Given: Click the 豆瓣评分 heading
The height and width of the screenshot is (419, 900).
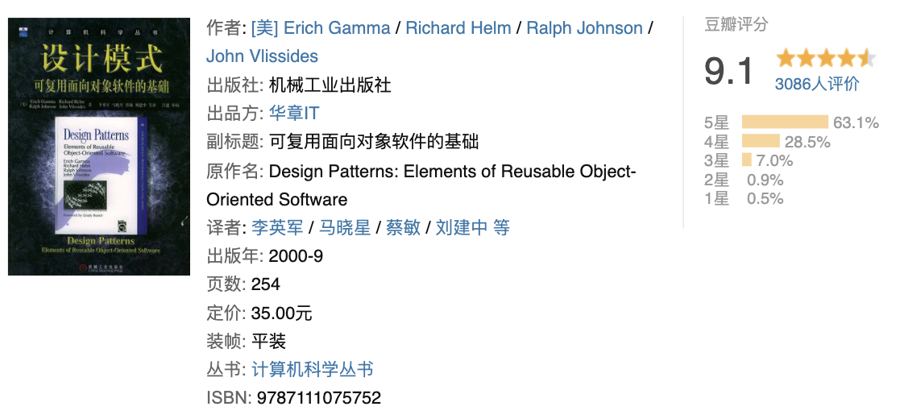Looking at the screenshot, I should click(736, 25).
